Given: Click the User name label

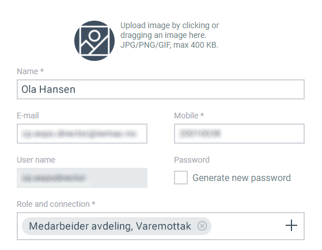Looking at the screenshot, I should (36, 160).
